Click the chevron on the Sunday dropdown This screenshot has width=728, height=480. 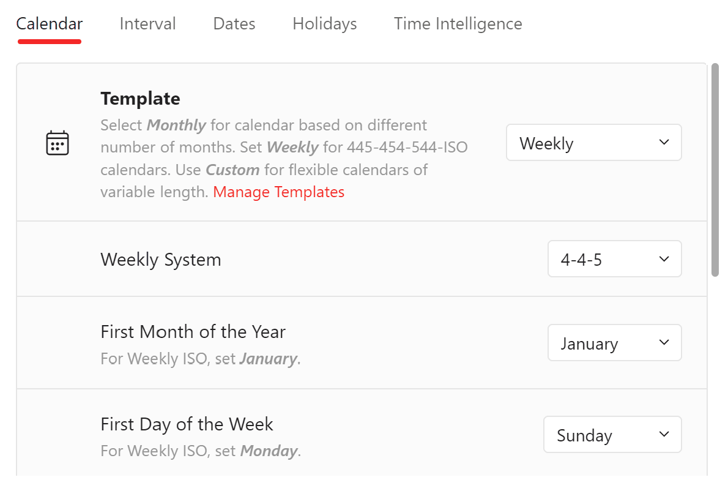tap(663, 434)
